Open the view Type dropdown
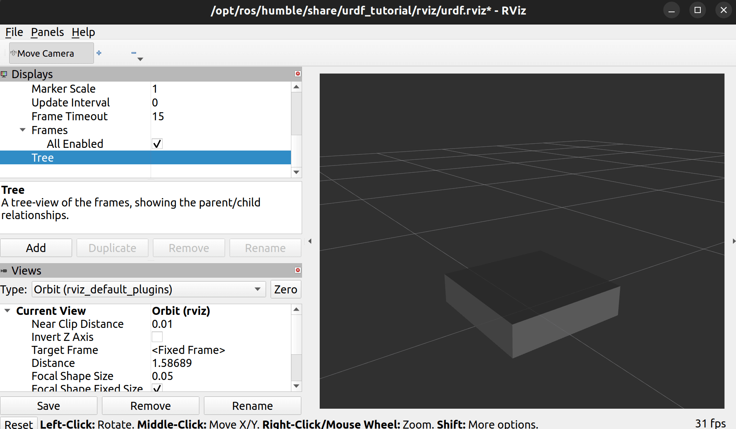 (149, 289)
